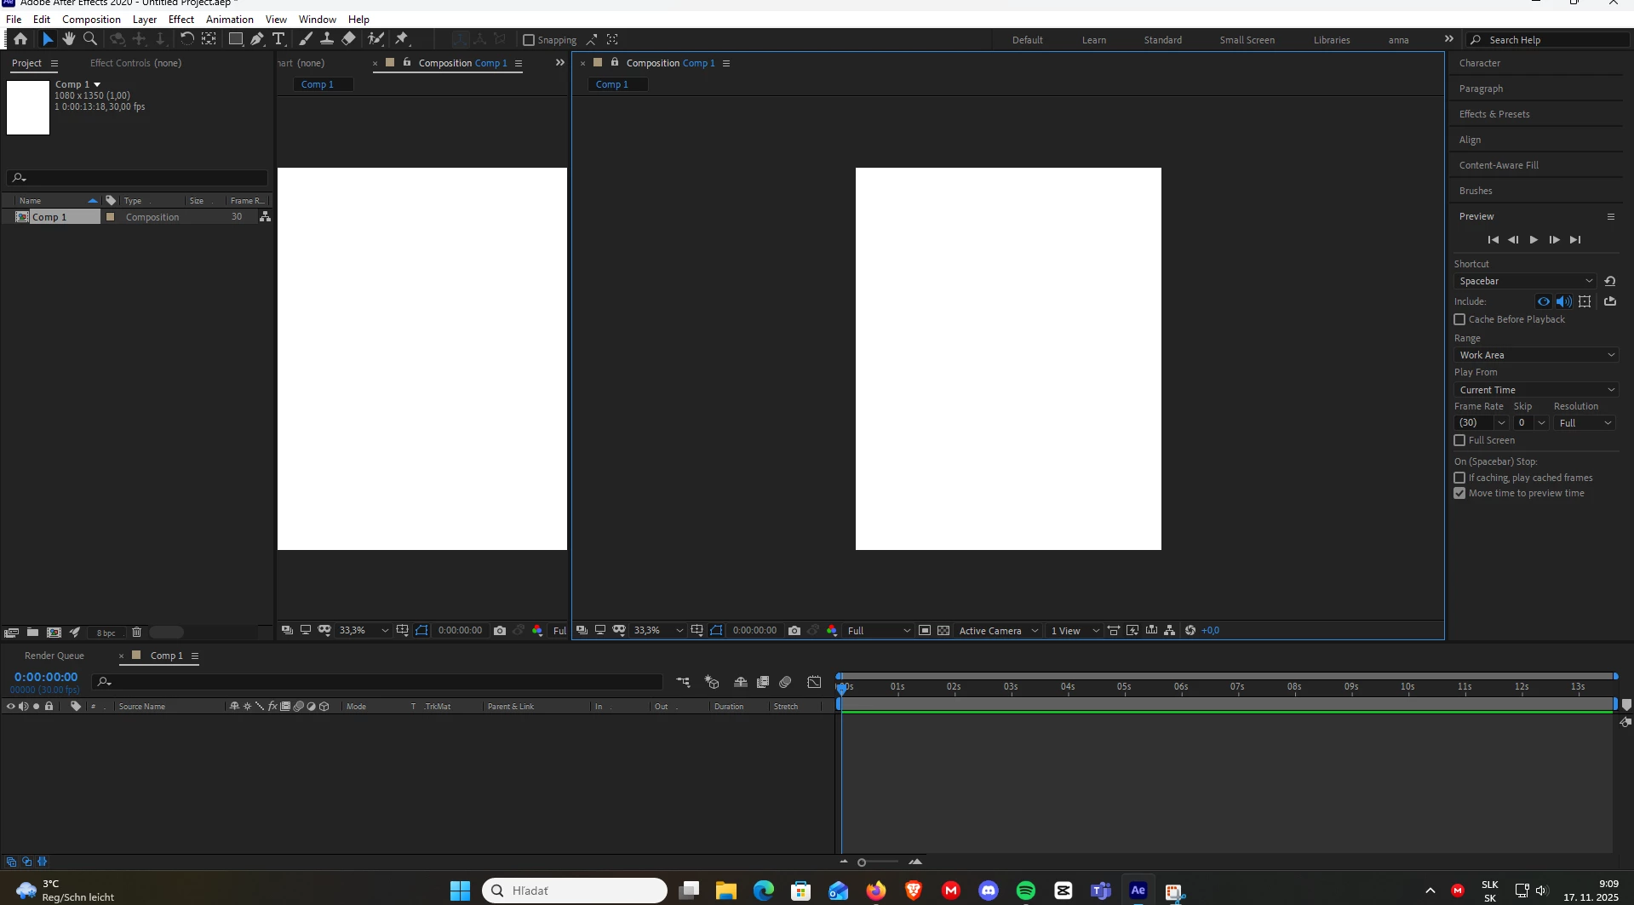Reset the Preview shortcut settings
Viewport: 1634px width, 905px height.
(1610, 281)
